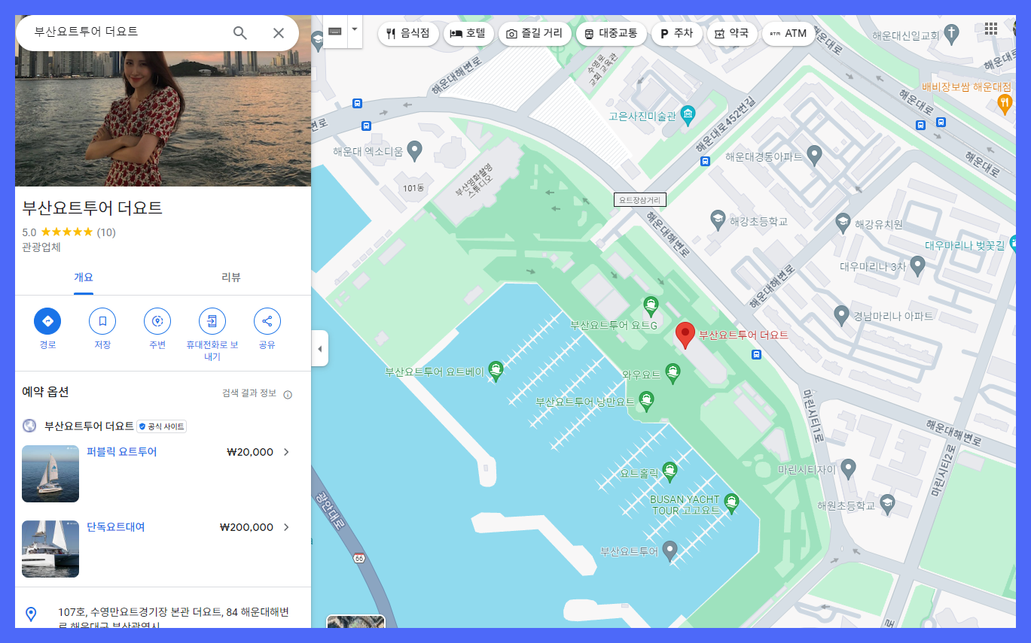Click the 휴대전화로 보내기 icon
This screenshot has width=1031, height=643.
(x=212, y=321)
